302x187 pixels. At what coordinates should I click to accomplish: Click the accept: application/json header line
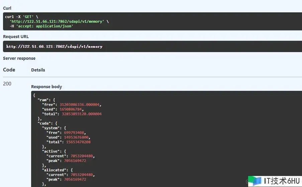[x=41, y=26]
